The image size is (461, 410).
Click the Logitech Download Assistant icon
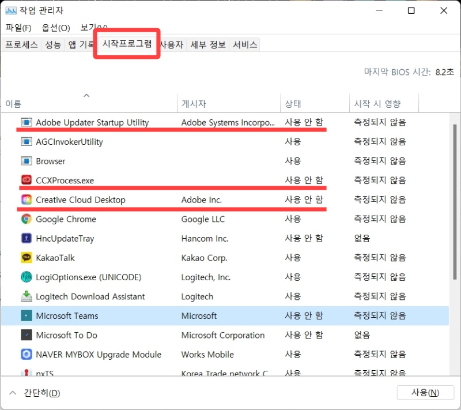pyautogui.click(x=27, y=296)
